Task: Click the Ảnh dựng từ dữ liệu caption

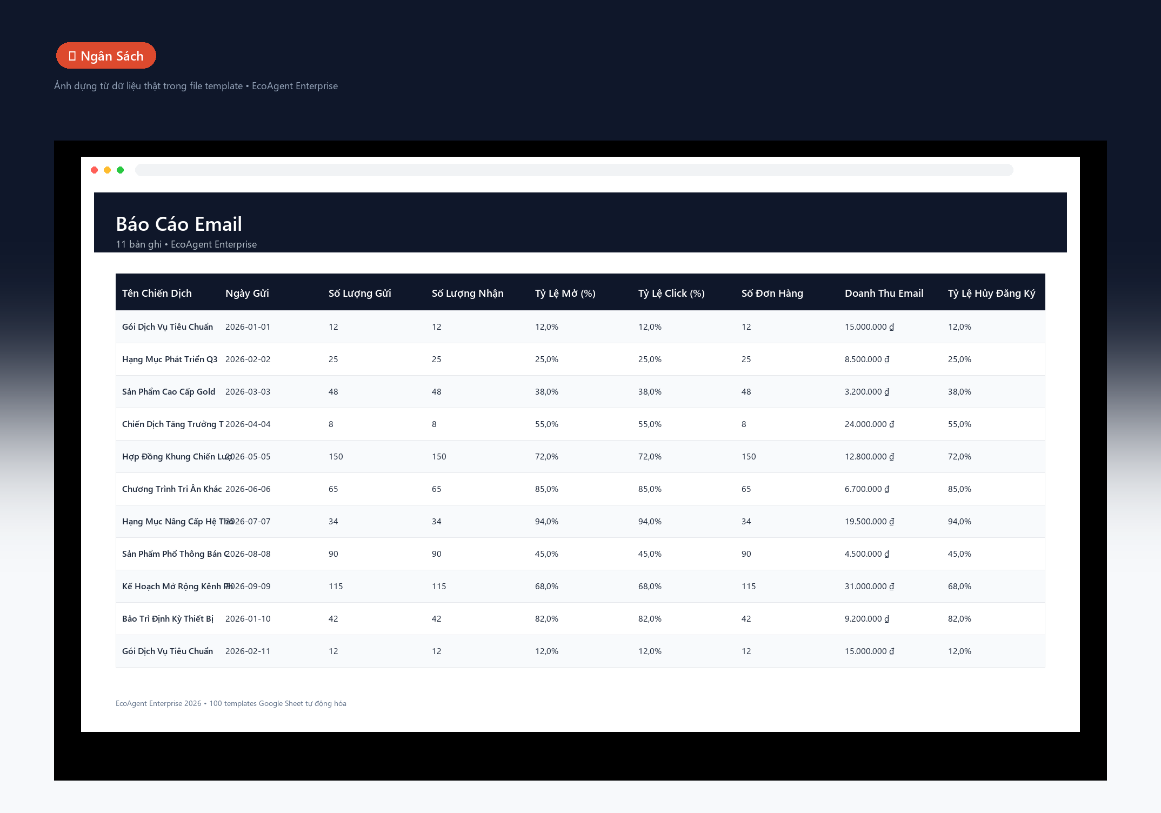Action: (x=196, y=86)
